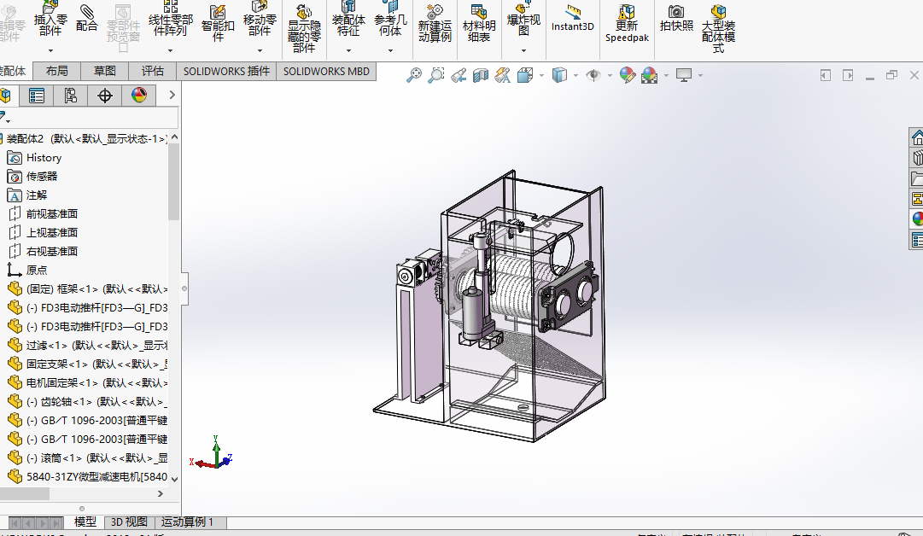Open Reference Geometry (参考几何体) tool
This screenshot has width=923, height=536.
point(390,20)
